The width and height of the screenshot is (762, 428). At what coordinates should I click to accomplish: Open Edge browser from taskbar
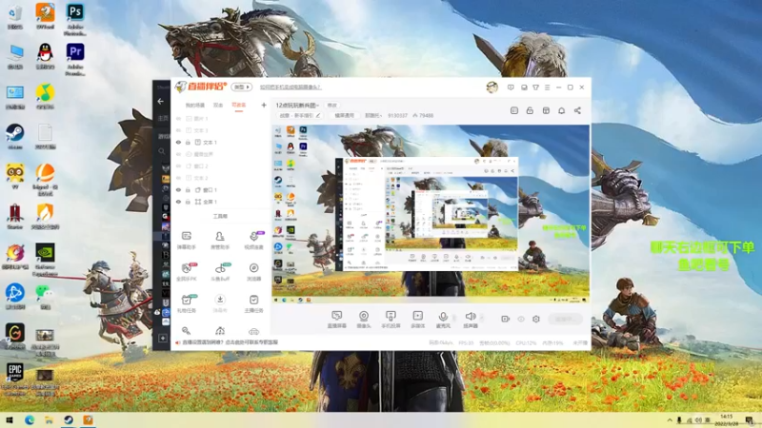[x=30, y=420]
